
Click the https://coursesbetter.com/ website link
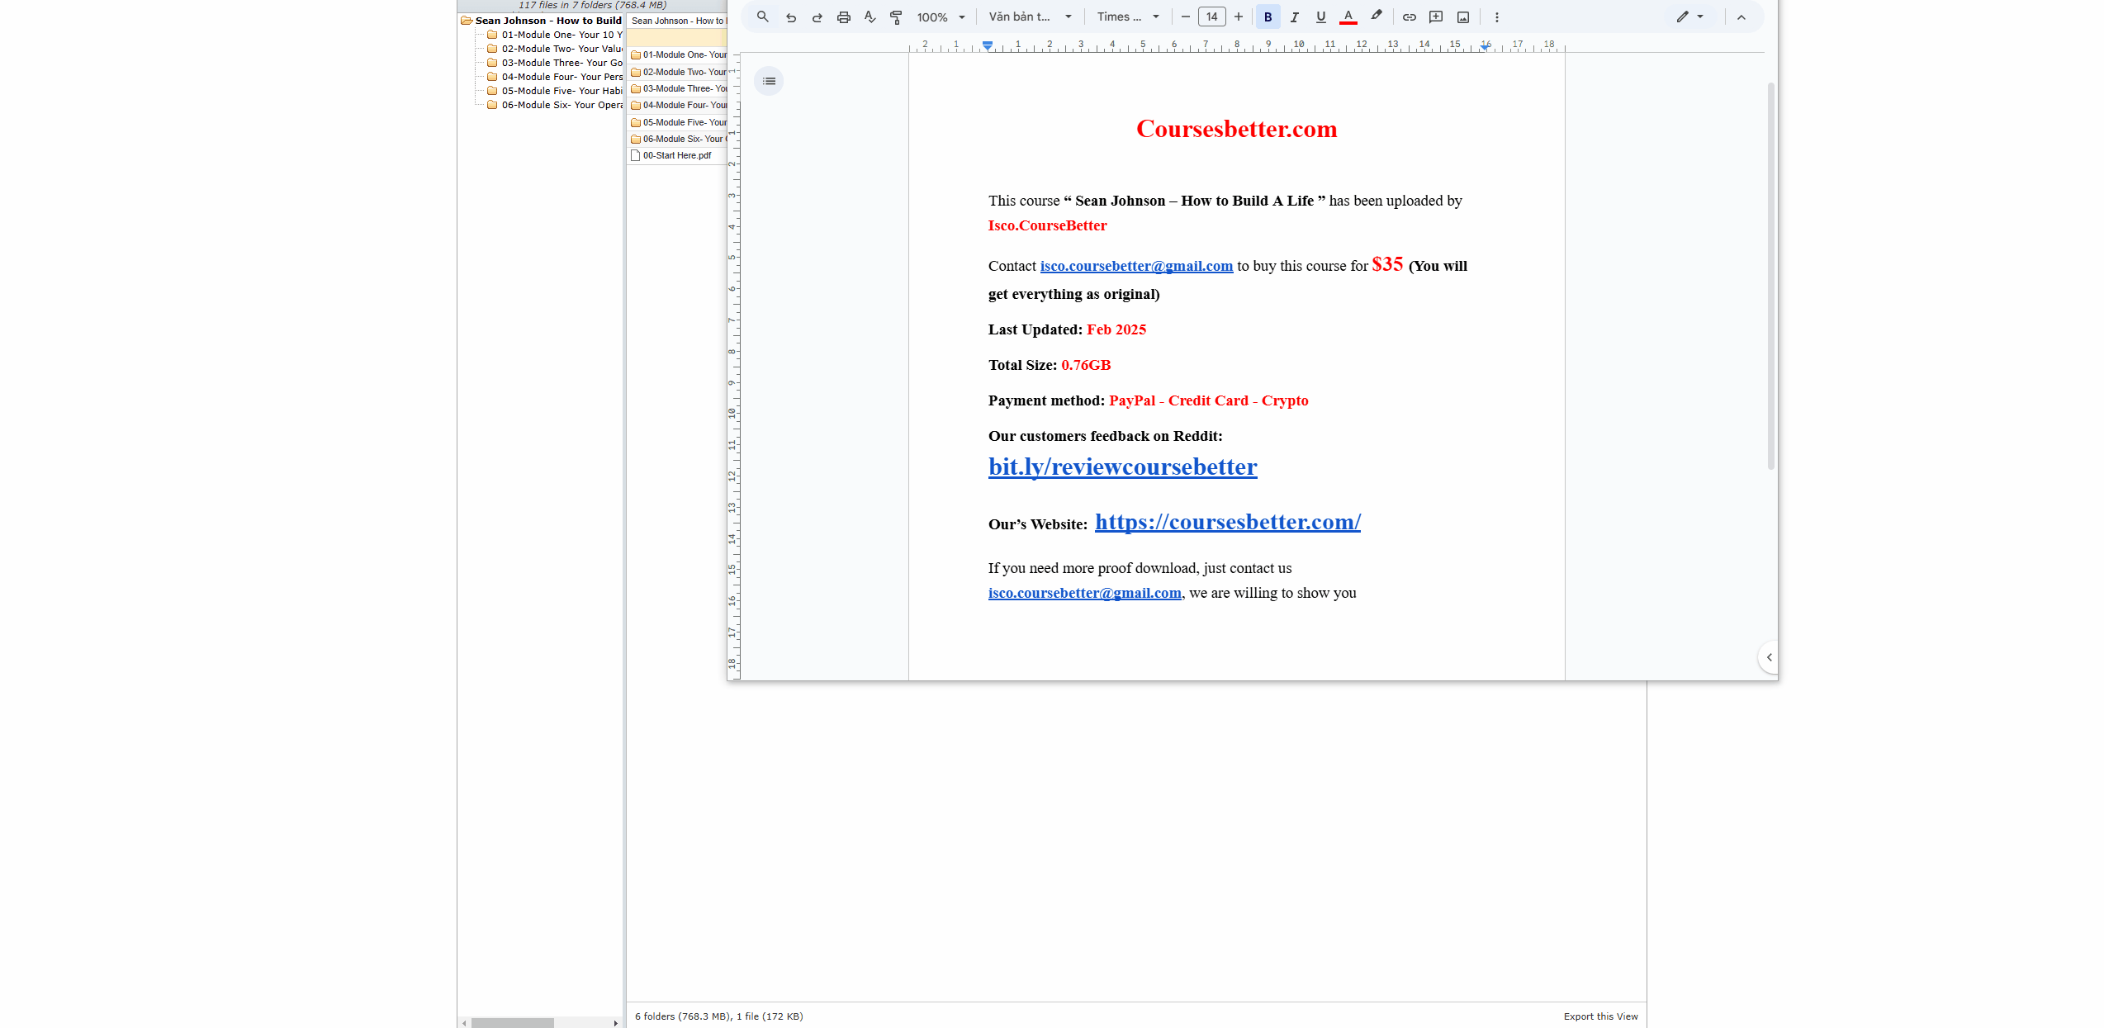[x=1227, y=522]
